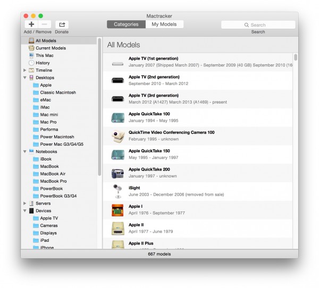
Task: Click the Apple TV (2nd generation) device icon
Action: tap(117, 80)
